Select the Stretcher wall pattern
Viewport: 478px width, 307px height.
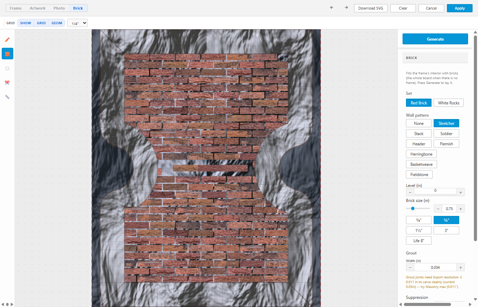(446, 123)
